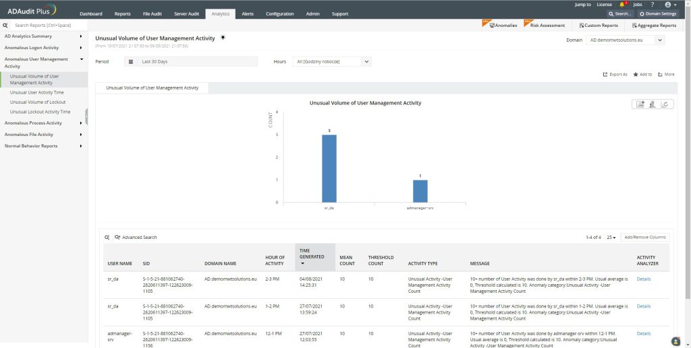Click the star icon beside the report title
The height and width of the screenshot is (348, 691).
tap(223, 38)
